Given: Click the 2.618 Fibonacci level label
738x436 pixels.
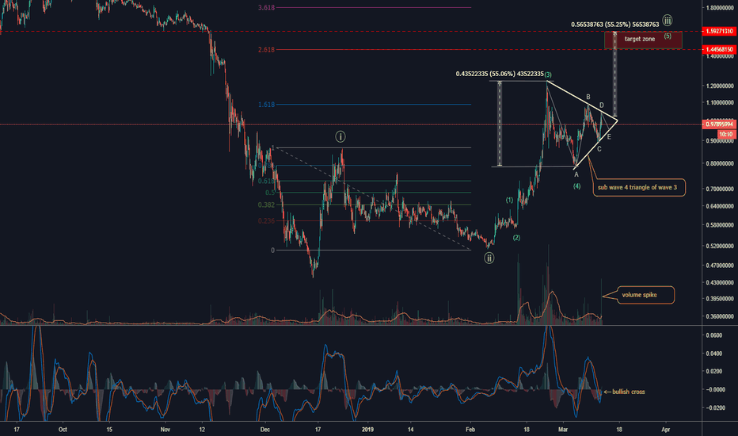Looking at the screenshot, I should point(266,49).
